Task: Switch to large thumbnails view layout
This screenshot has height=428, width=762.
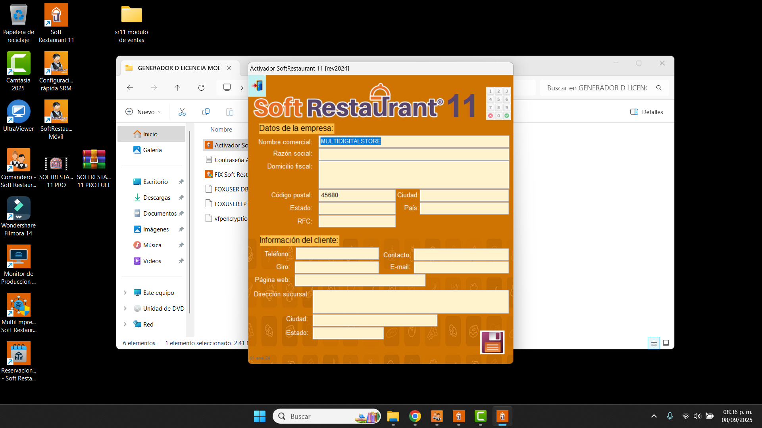Action: pyautogui.click(x=666, y=343)
